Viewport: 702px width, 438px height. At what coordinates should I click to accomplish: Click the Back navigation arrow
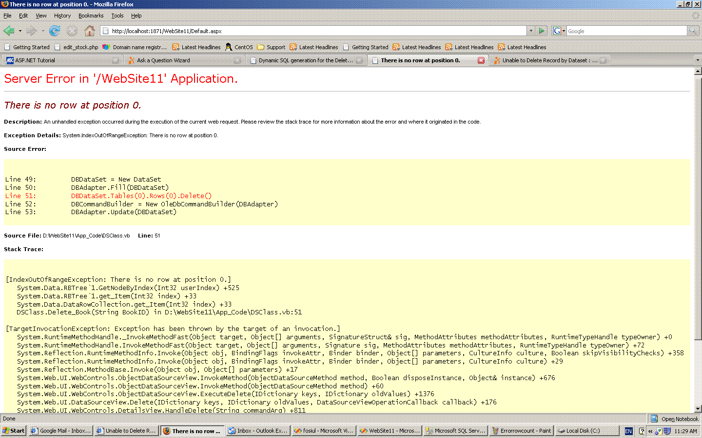[9, 31]
